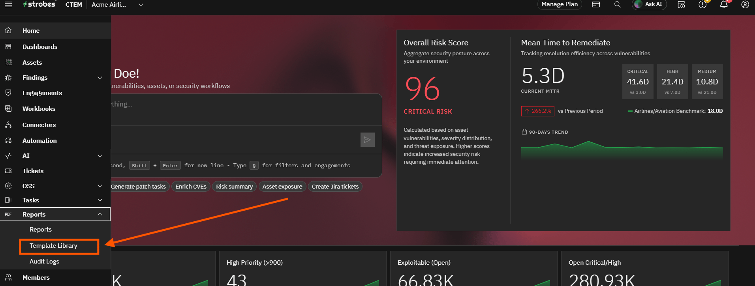Click the Assets grid icon

click(x=8, y=62)
